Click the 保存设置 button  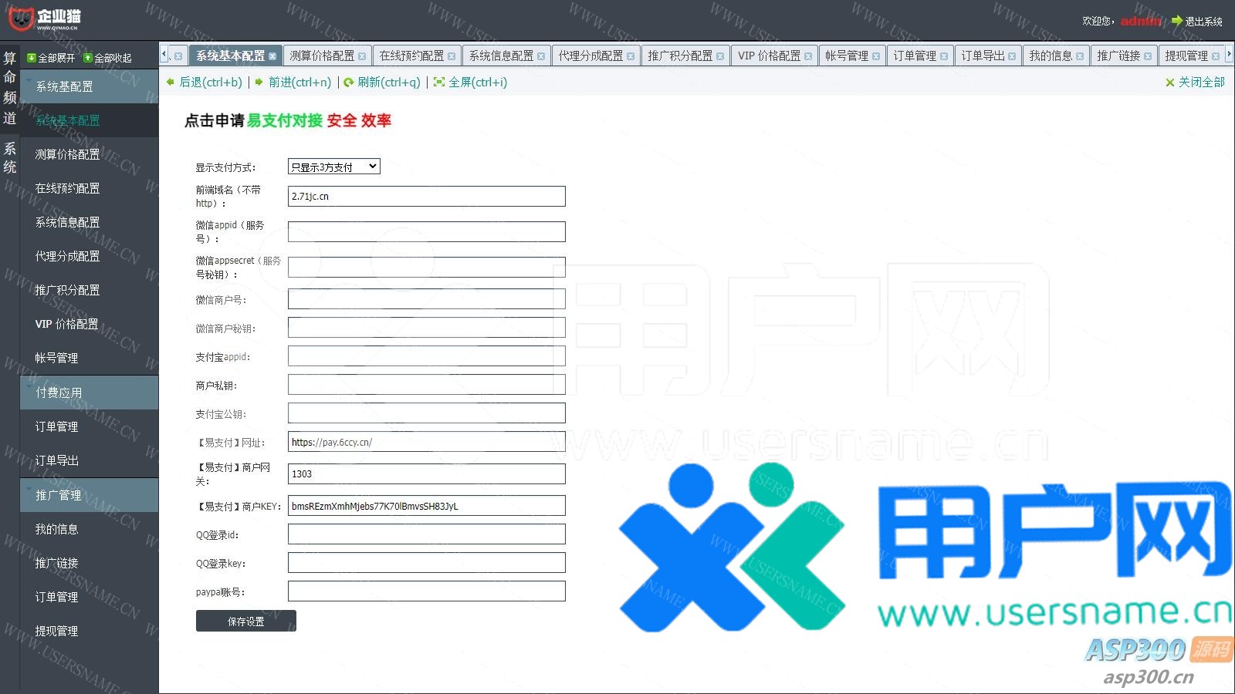coord(246,621)
